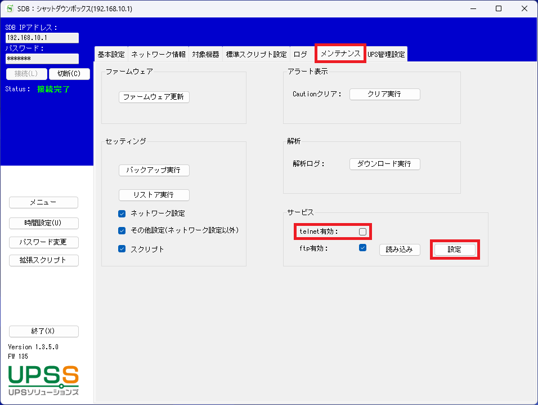This screenshot has height=405, width=538.
Task: Click the UPSS logo image
Action: pos(43,381)
